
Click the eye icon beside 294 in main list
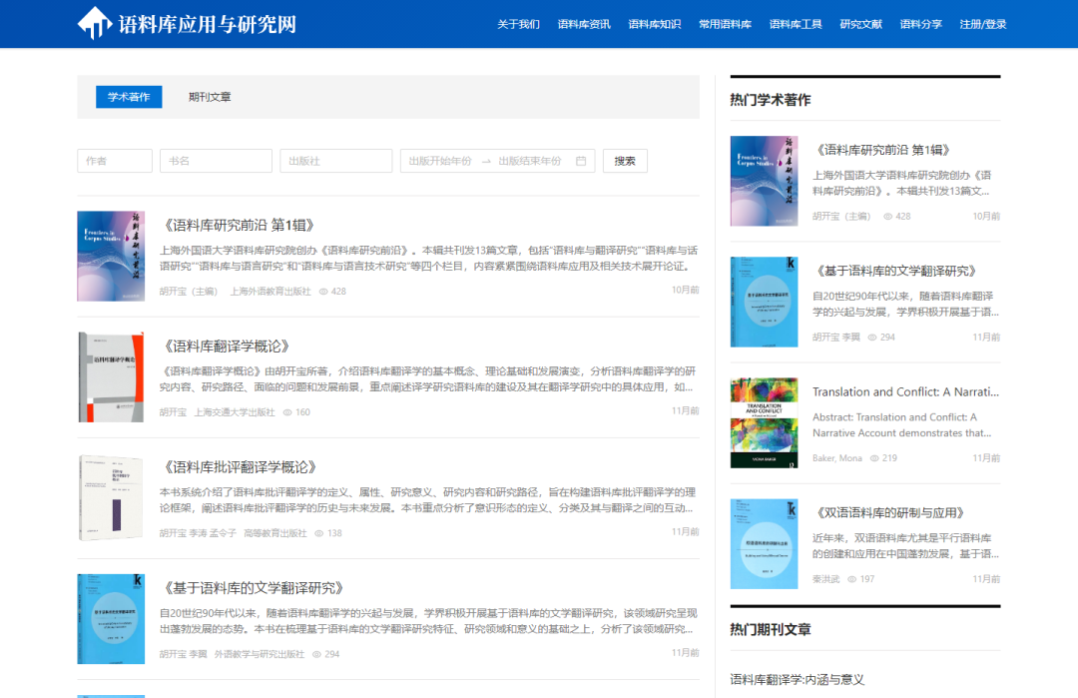coord(317,655)
